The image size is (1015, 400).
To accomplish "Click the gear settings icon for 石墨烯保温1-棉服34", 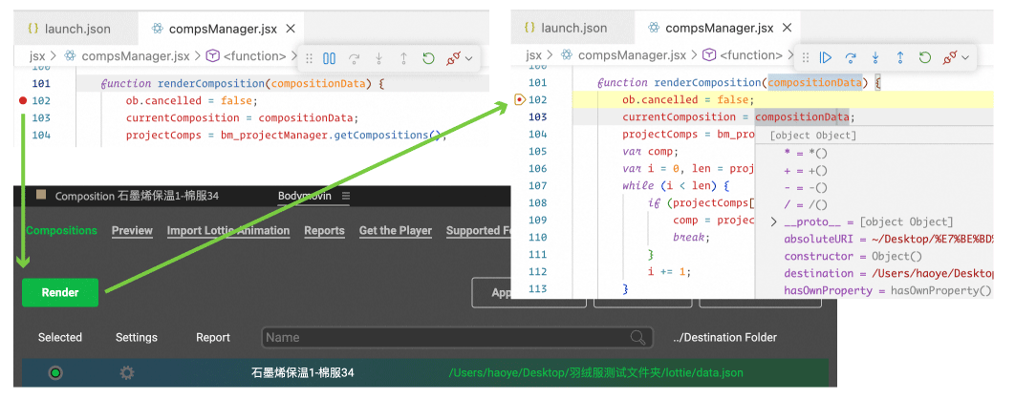I will click(x=127, y=373).
